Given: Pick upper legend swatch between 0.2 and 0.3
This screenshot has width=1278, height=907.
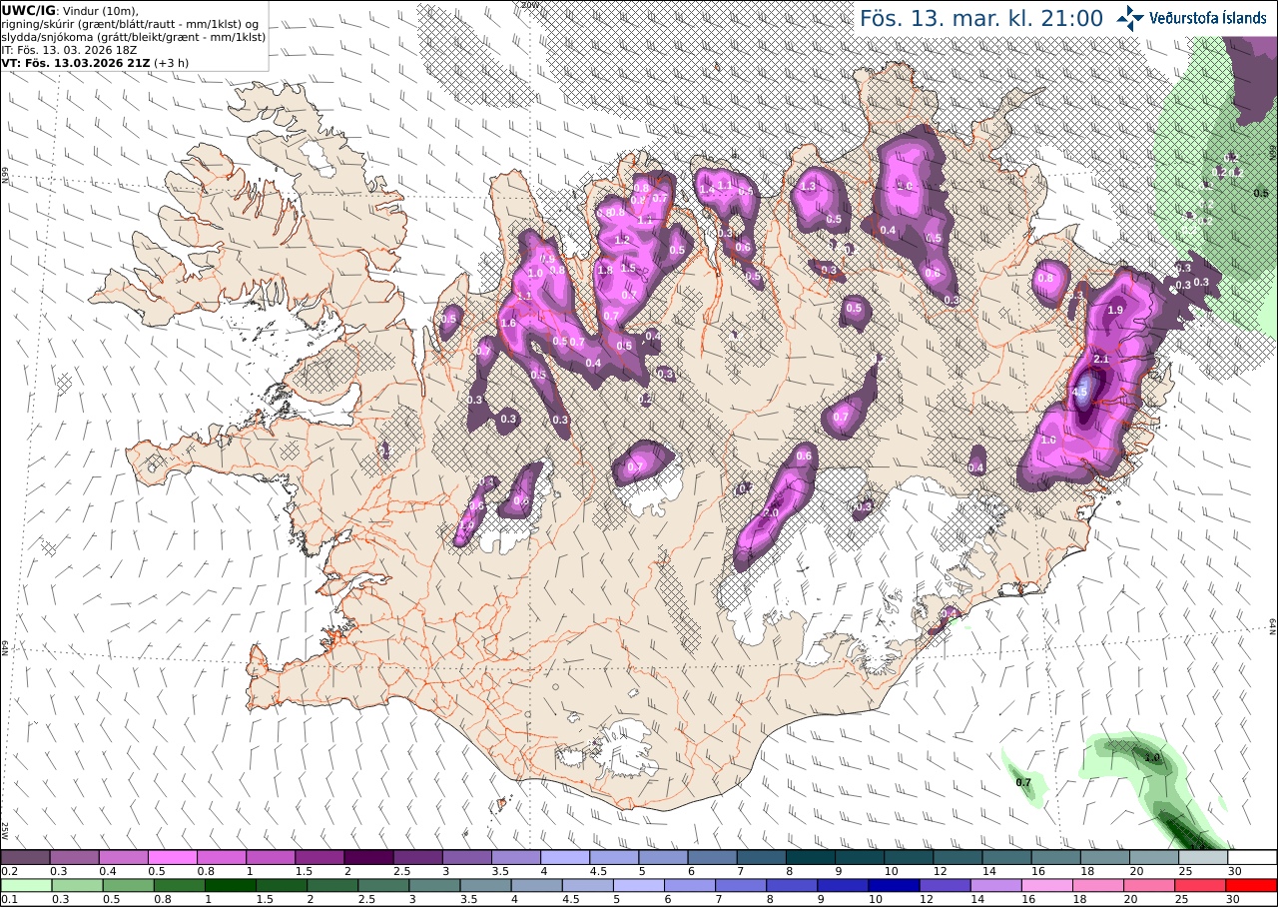Looking at the screenshot, I should coord(25,857).
